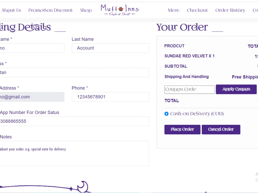Click the 'PRODCUT' column header
The width and height of the screenshot is (258, 193).
[x=174, y=46]
